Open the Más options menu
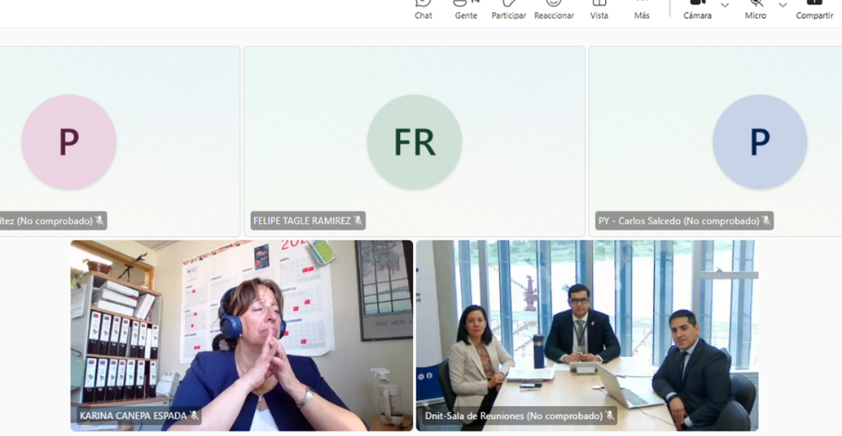Screen dimensions: 842x436 click(642, 9)
